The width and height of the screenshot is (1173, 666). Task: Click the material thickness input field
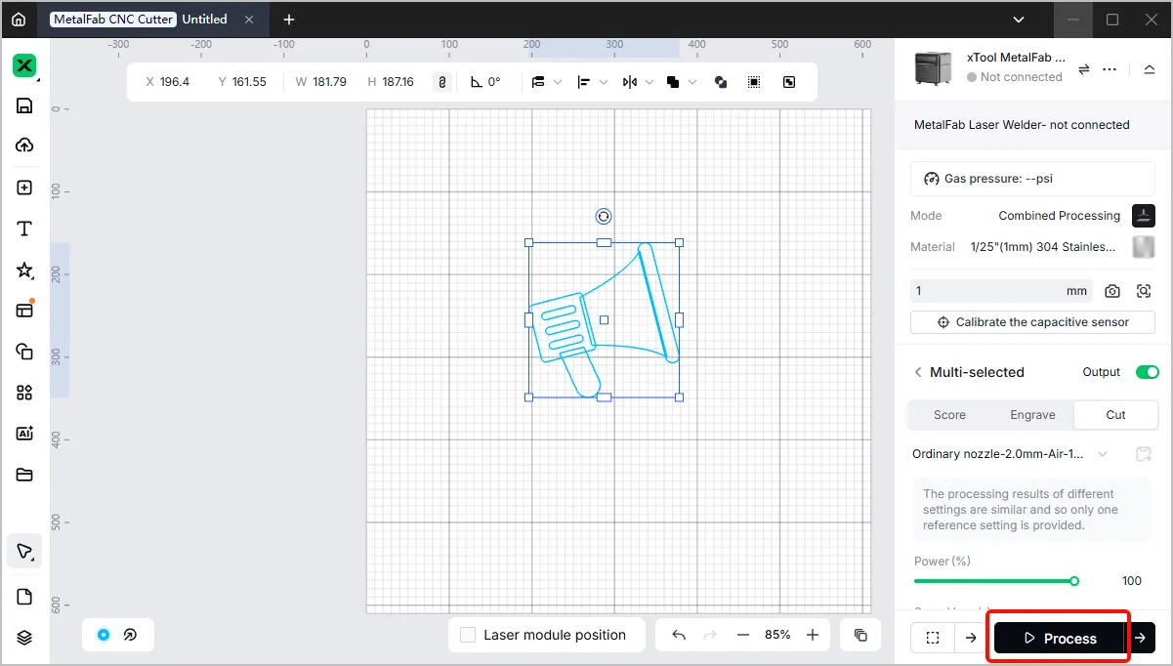[x=1000, y=291]
